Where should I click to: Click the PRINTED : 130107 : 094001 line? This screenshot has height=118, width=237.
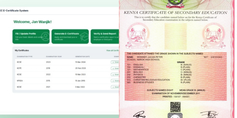click(x=176, y=97)
